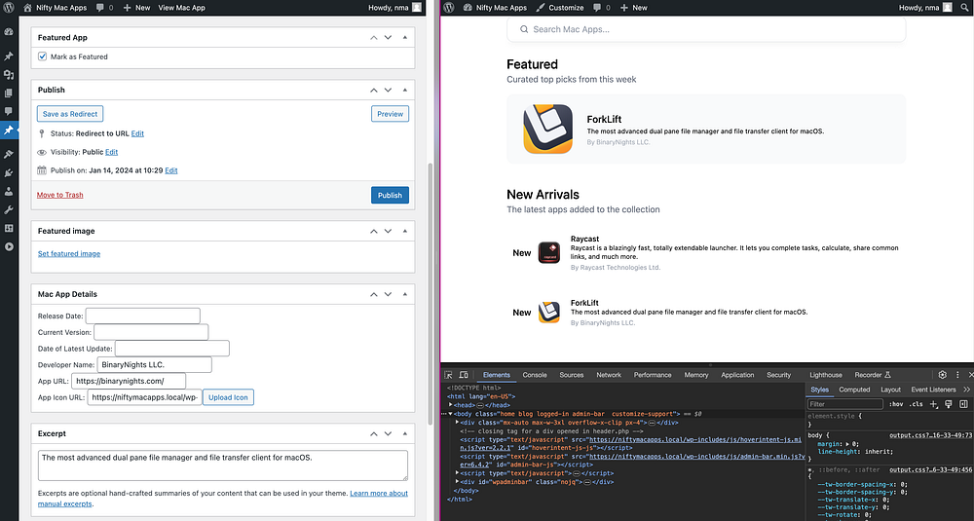Open the Application tab in DevTools

click(737, 375)
